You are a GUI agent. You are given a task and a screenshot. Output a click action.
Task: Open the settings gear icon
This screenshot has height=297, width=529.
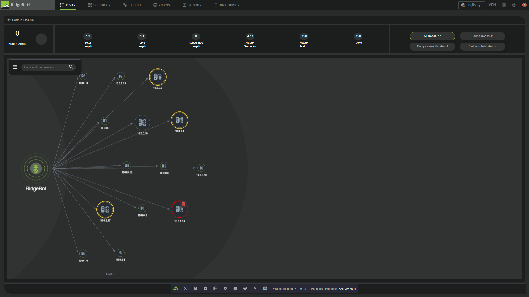[x=514, y=5]
